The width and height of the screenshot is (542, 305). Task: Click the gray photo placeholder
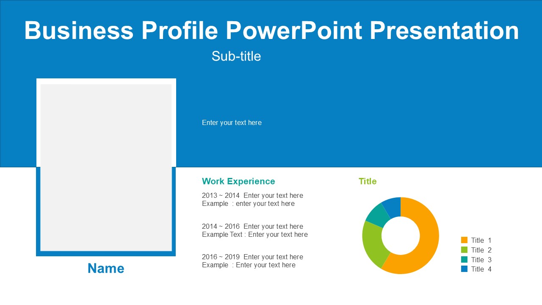tap(106, 167)
